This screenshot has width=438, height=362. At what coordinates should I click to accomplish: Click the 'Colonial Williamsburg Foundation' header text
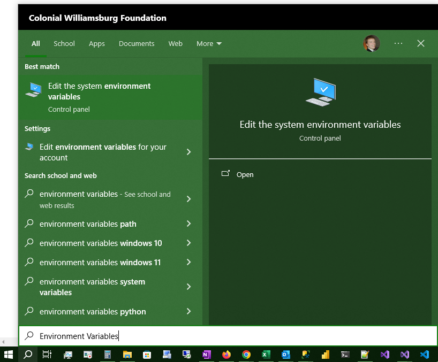pos(97,18)
